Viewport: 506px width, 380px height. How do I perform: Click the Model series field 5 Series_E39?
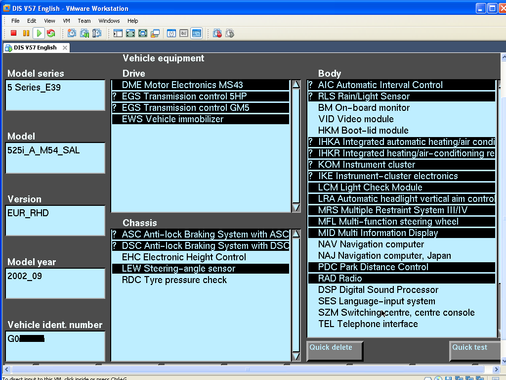point(55,95)
